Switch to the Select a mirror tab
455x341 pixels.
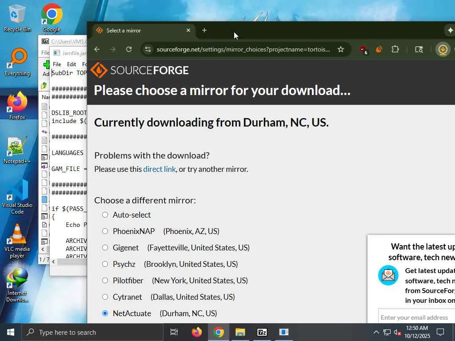pos(144,30)
